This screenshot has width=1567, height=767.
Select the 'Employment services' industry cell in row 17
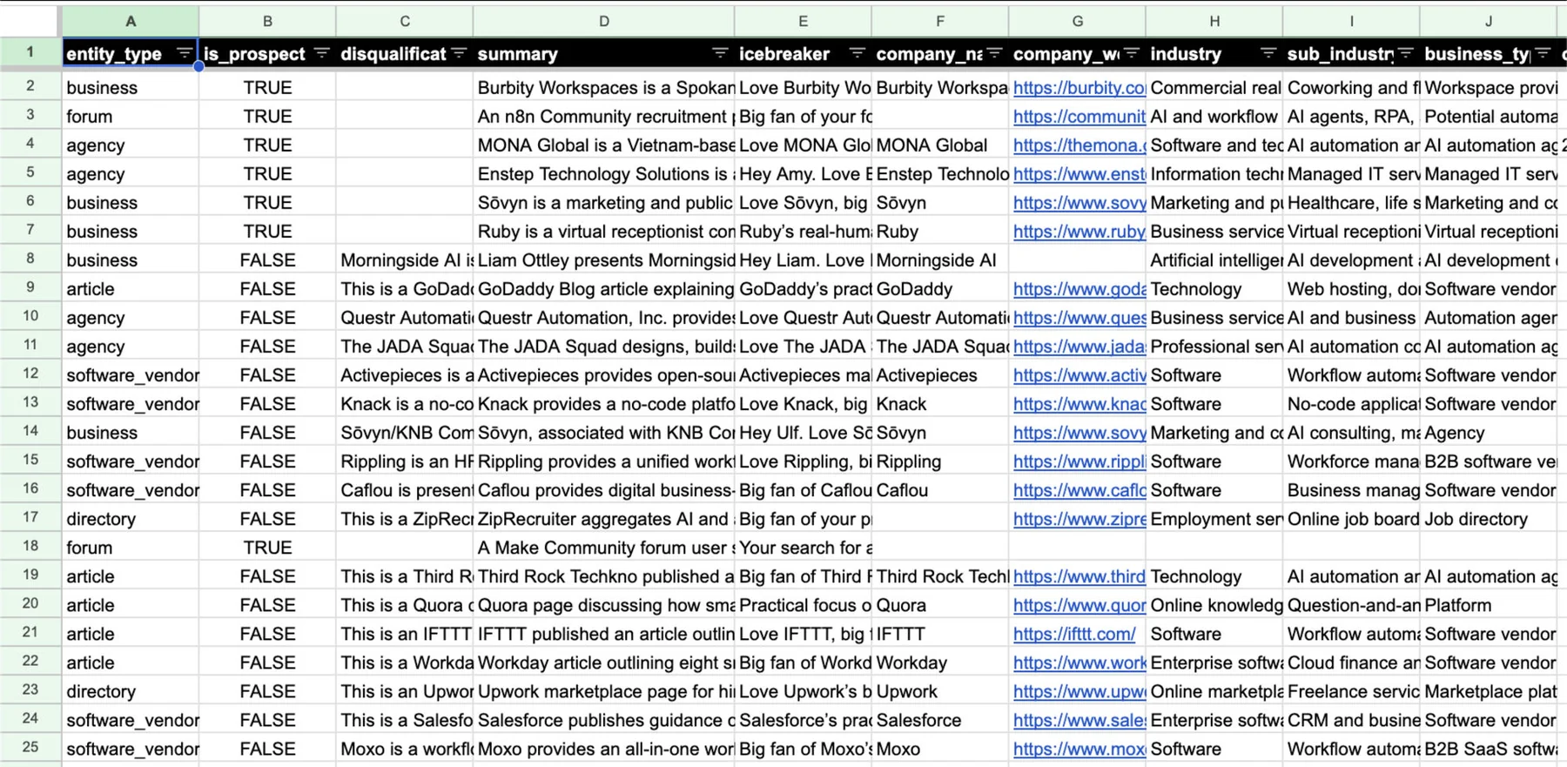pyautogui.click(x=1214, y=518)
